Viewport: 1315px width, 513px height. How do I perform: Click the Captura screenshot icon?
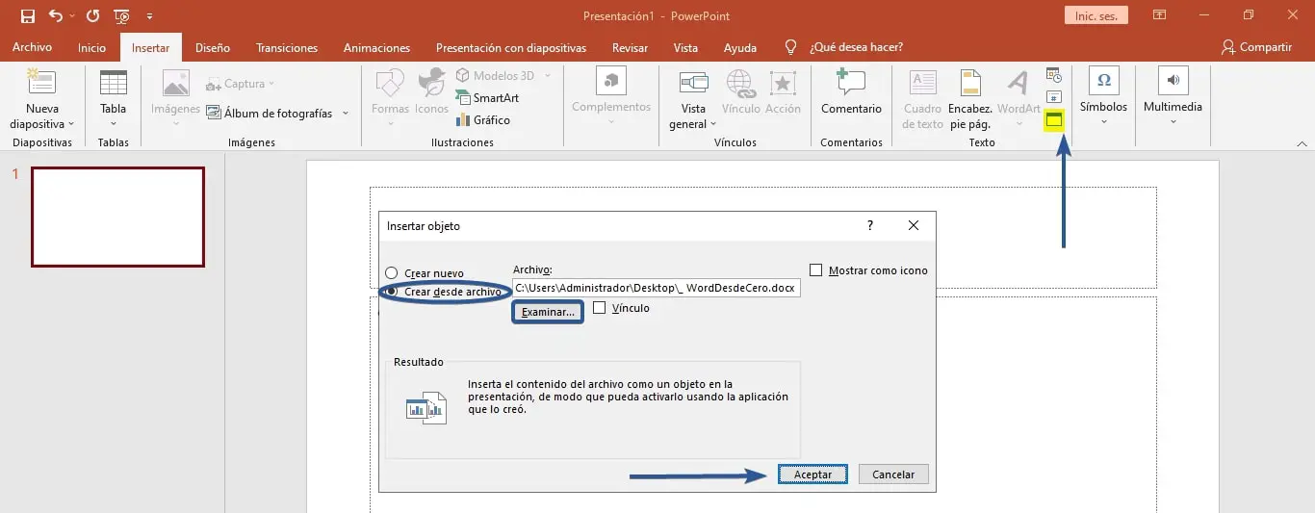click(x=213, y=84)
